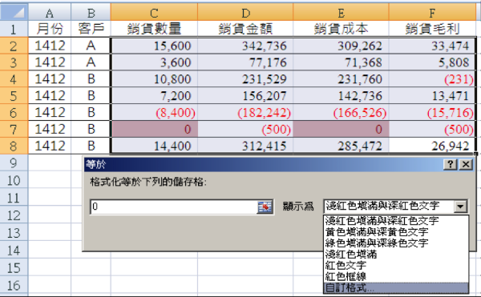Viewport: 481px width, 297px height.
Task: Choose 綠色填滿與深綠色文字 option
Action: click(396, 243)
